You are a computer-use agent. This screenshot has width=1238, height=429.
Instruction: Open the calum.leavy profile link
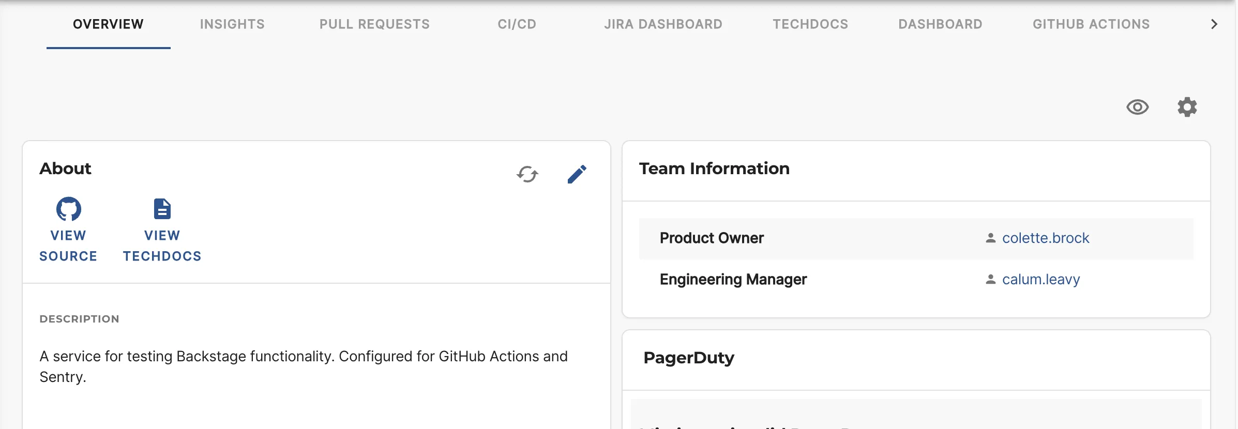pos(1040,280)
